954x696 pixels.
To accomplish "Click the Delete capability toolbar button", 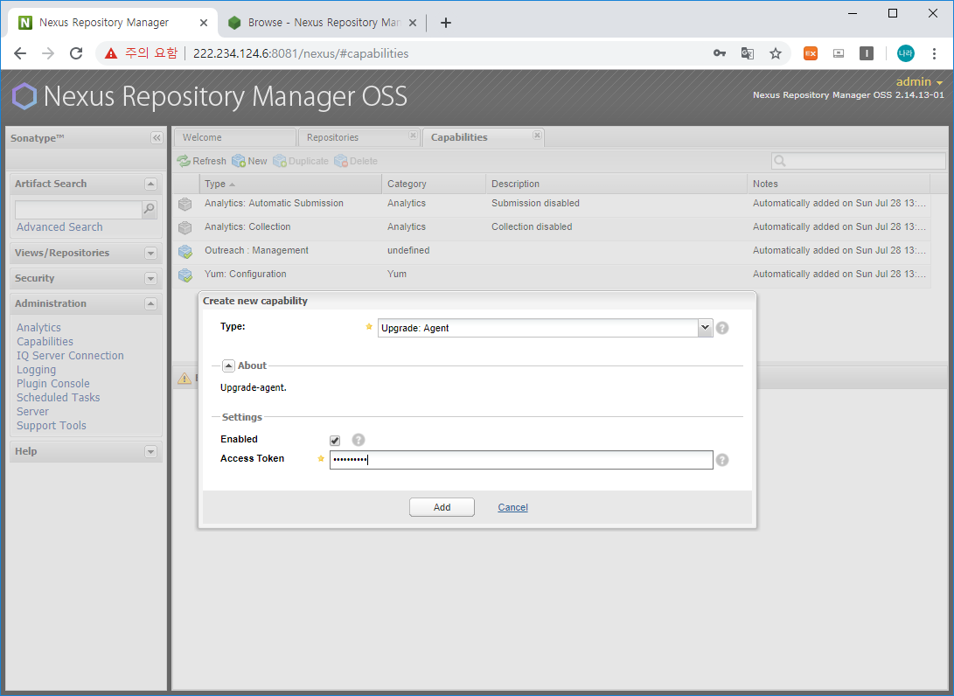I will (x=356, y=161).
